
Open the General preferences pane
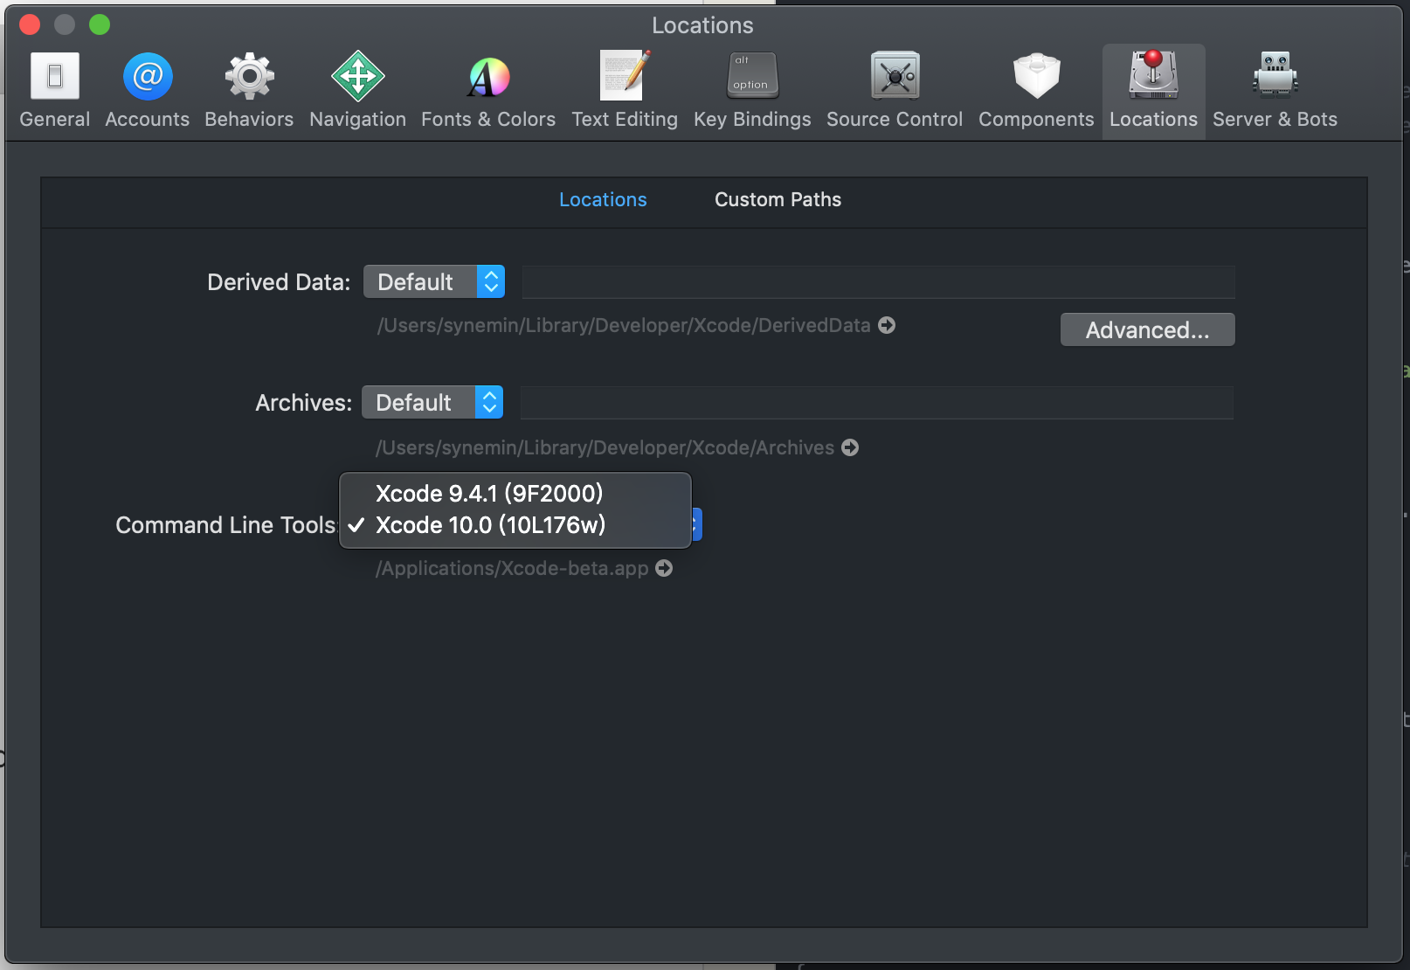pyautogui.click(x=55, y=91)
